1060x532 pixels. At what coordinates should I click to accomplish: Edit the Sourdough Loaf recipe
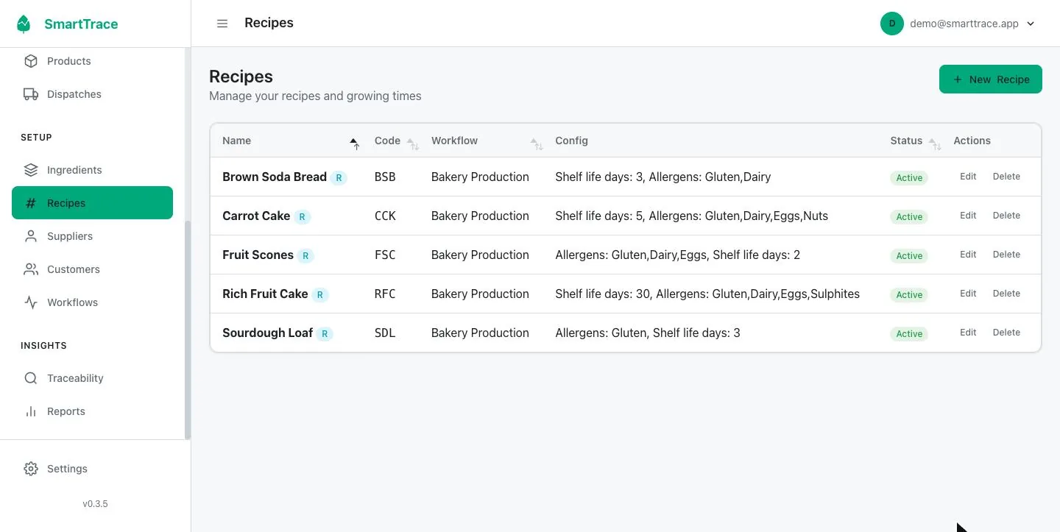[968, 333]
